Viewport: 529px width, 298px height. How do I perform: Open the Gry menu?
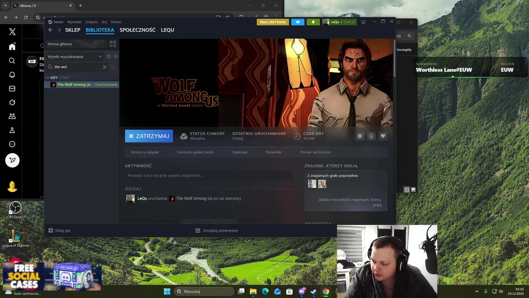[104, 22]
